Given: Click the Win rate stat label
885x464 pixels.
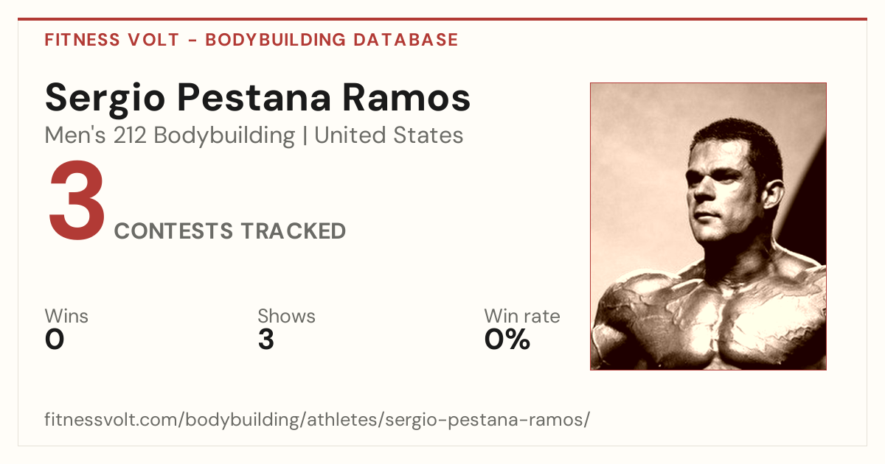Looking at the screenshot, I should [x=522, y=316].
